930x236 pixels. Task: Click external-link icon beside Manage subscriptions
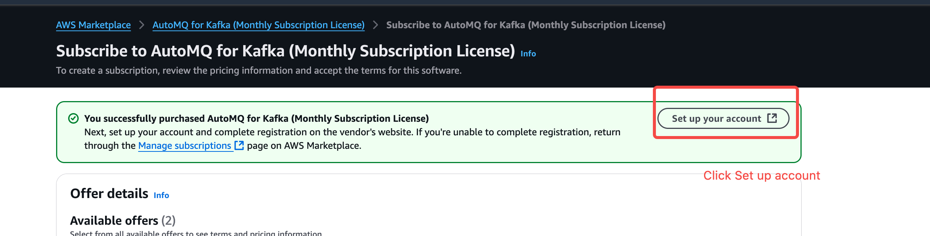239,145
